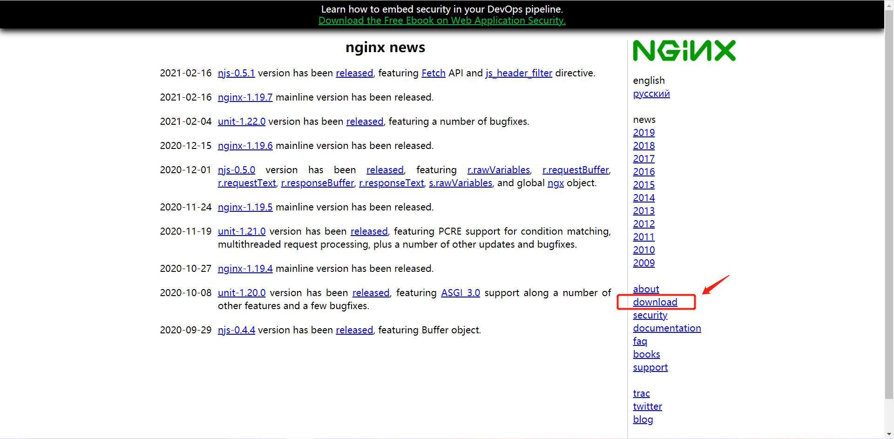View 2011 news archive
Image resolution: width=894 pixels, height=439 pixels.
[x=644, y=237]
